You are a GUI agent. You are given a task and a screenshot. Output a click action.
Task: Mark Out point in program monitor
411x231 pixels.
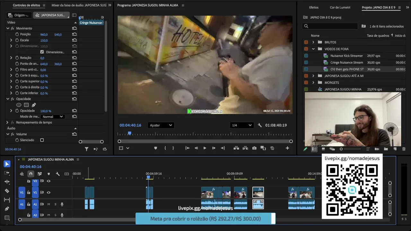173,148
